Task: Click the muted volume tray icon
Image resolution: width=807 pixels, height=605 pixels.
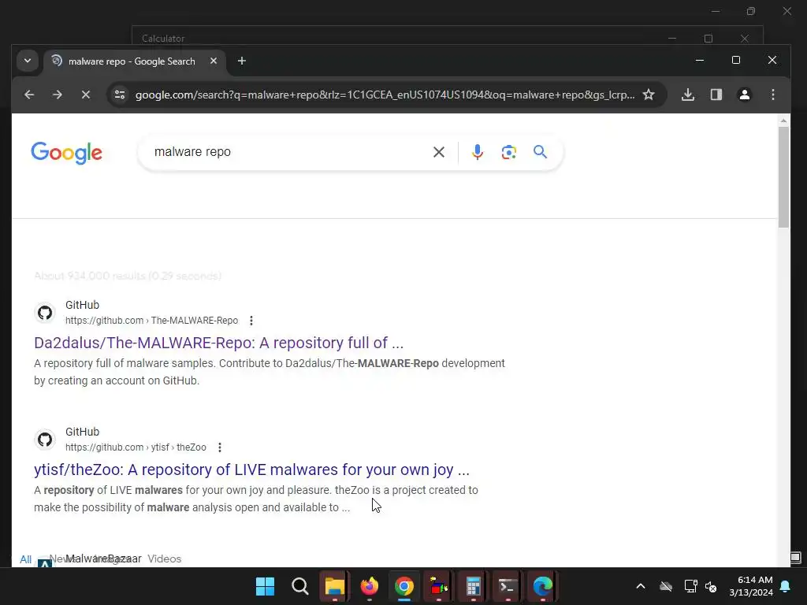Action: pos(711,586)
